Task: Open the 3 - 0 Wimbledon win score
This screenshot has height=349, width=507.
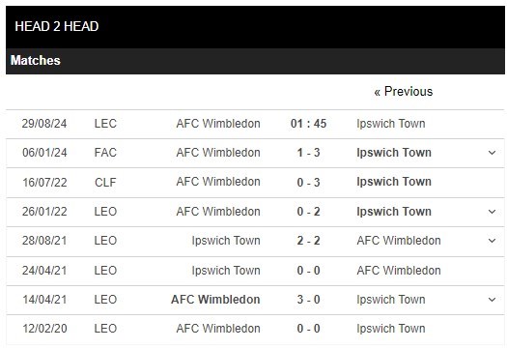Action: coord(308,300)
